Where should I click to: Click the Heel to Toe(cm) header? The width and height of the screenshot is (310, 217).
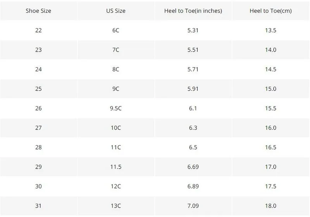pos(271,10)
